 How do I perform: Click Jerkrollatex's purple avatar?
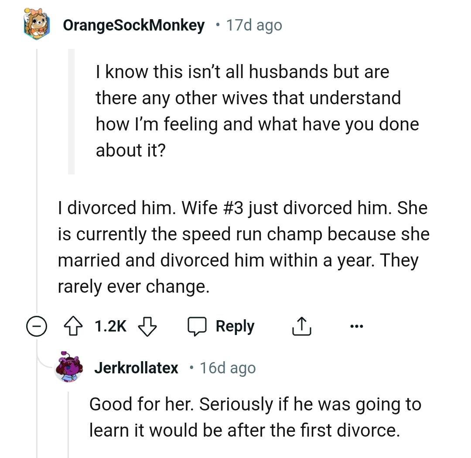(x=68, y=367)
